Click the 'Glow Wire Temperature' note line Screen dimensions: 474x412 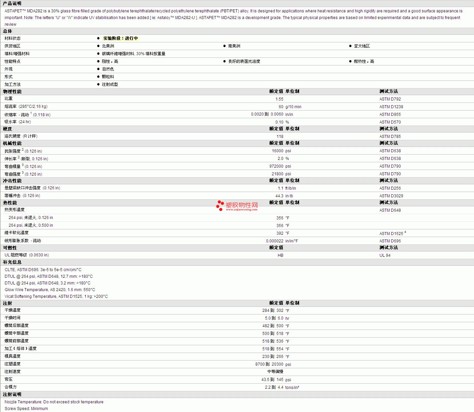[x=50, y=290]
